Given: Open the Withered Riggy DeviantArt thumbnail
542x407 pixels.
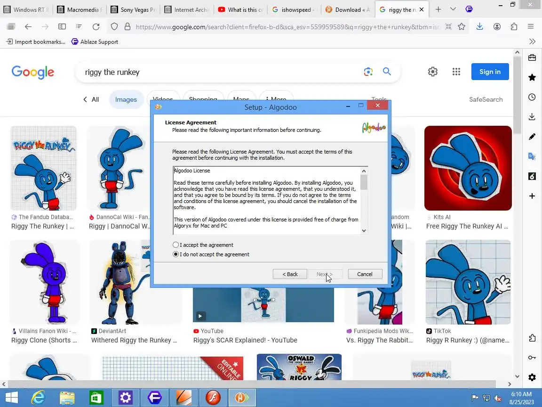Looking at the screenshot, I should click(x=120, y=282).
